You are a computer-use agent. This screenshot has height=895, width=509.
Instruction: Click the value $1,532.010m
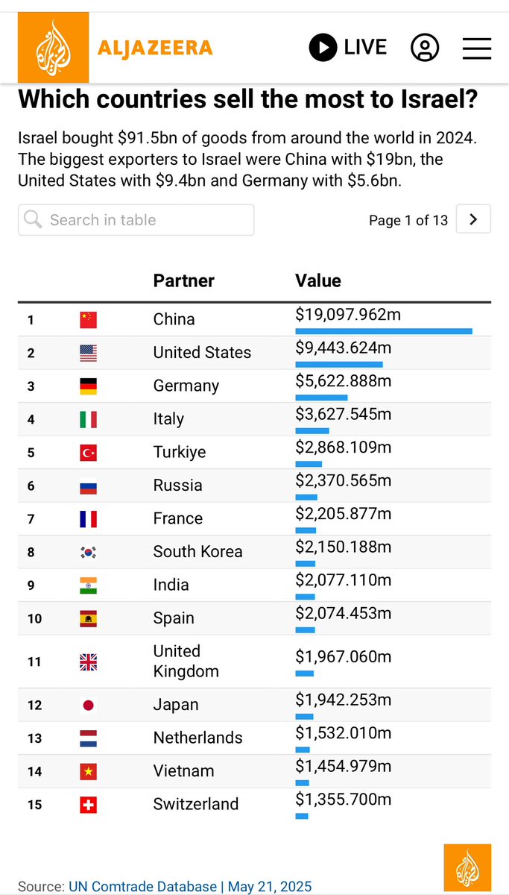[343, 733]
